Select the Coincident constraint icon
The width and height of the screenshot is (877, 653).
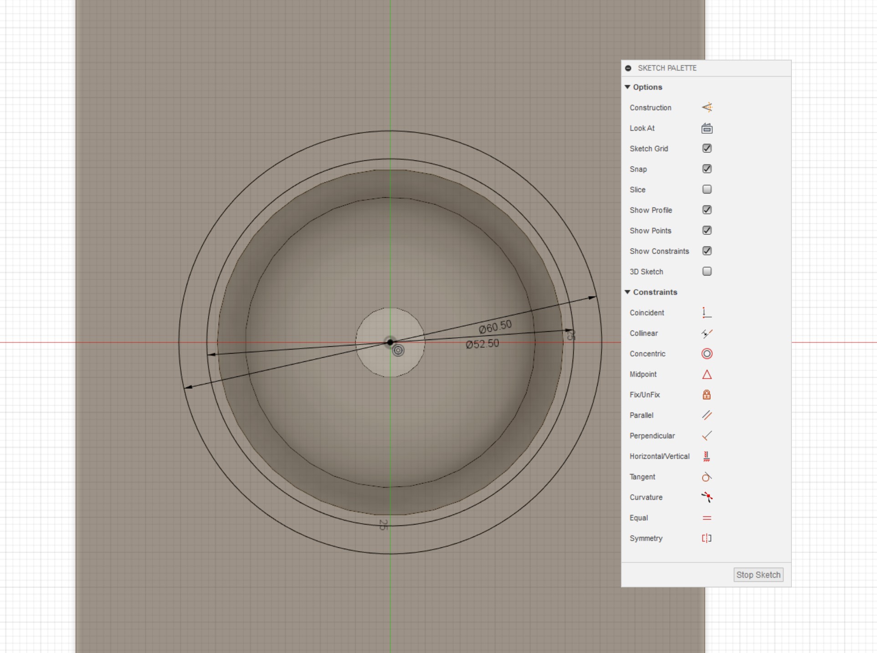coord(707,313)
